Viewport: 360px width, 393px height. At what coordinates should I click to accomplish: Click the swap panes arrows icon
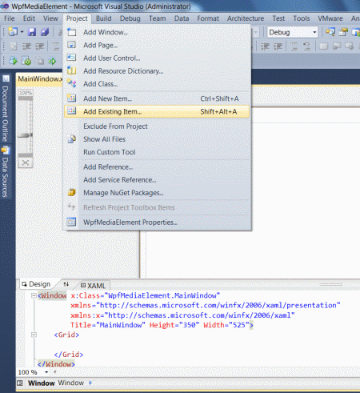tap(66, 284)
